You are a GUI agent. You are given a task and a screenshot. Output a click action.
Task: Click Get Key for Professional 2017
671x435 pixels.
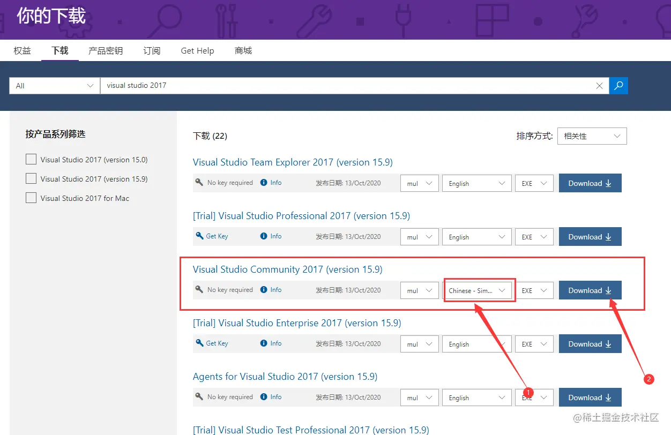pos(217,236)
